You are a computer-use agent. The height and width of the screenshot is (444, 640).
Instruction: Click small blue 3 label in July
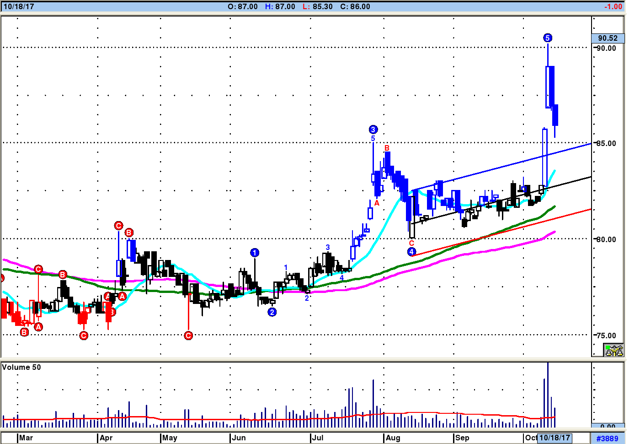[328, 248]
